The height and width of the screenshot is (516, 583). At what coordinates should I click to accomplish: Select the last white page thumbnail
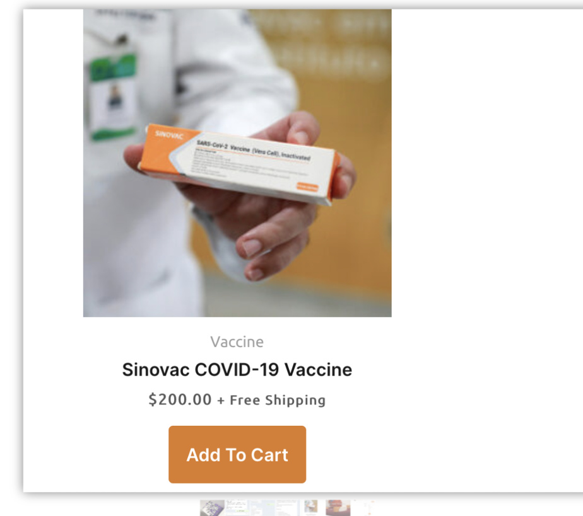(365, 508)
